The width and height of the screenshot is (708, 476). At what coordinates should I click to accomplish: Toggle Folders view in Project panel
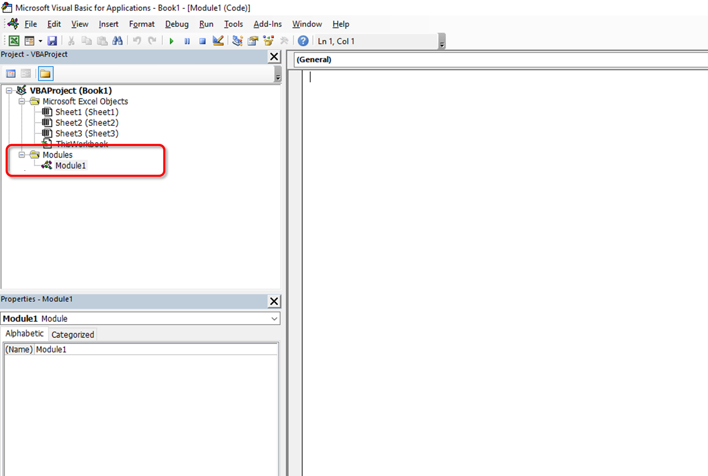[45, 74]
